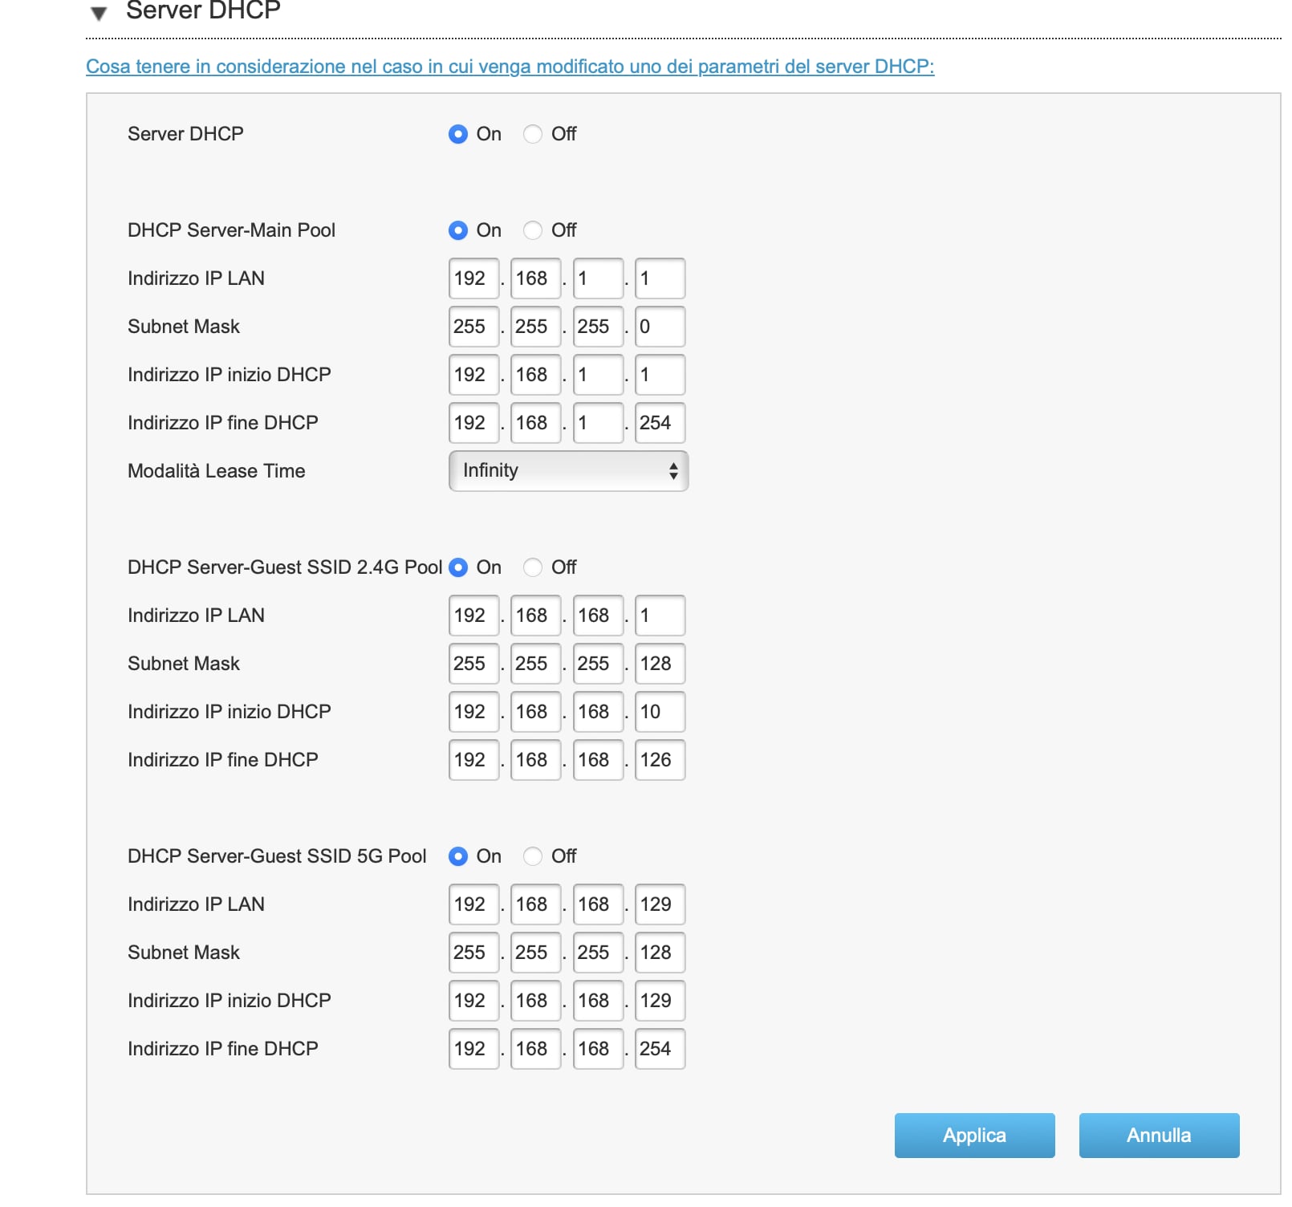Viewport: 1292px width, 1207px height.
Task: Edit 5G Pool Indirizzo IP LAN octet 129
Action: click(660, 904)
